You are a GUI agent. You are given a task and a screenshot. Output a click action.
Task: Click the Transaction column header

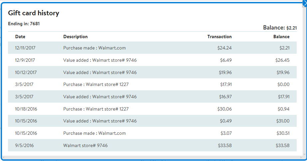coord(219,37)
